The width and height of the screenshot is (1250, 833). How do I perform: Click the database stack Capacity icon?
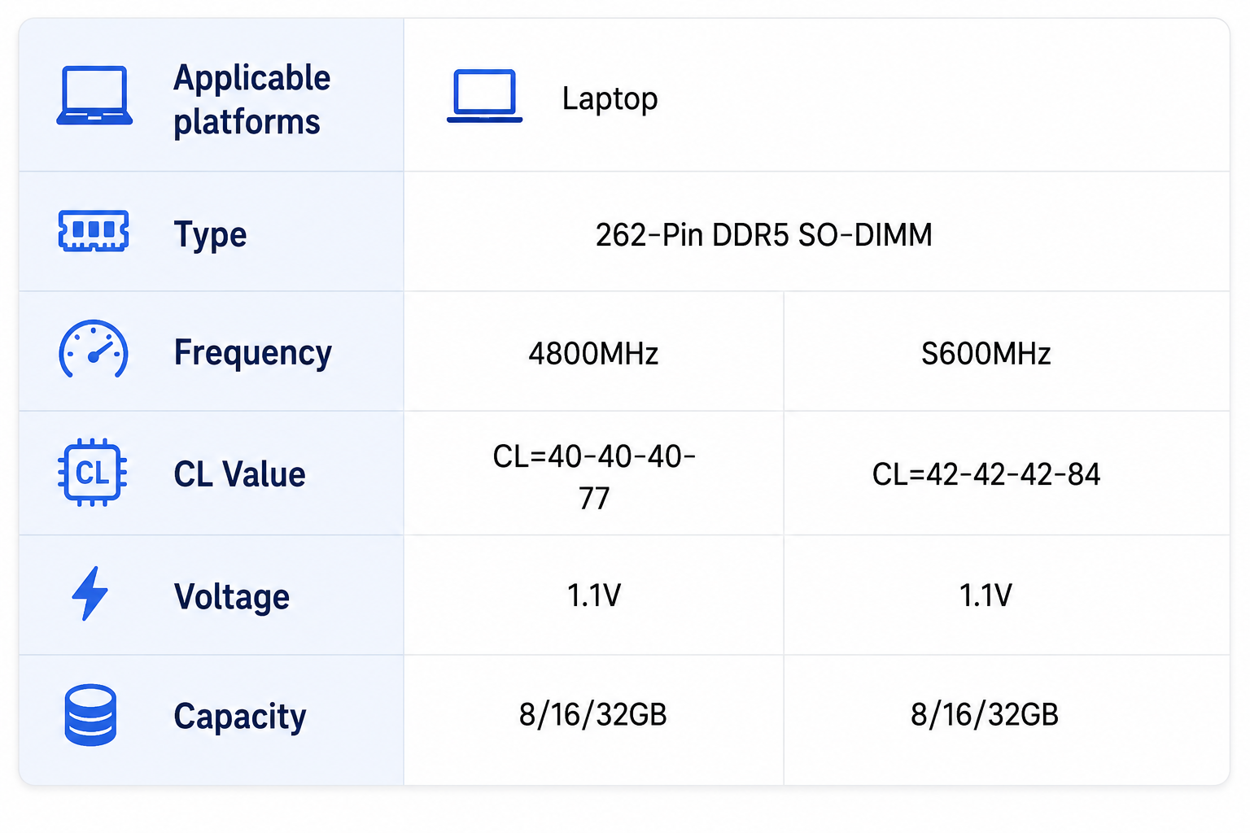[x=90, y=715]
